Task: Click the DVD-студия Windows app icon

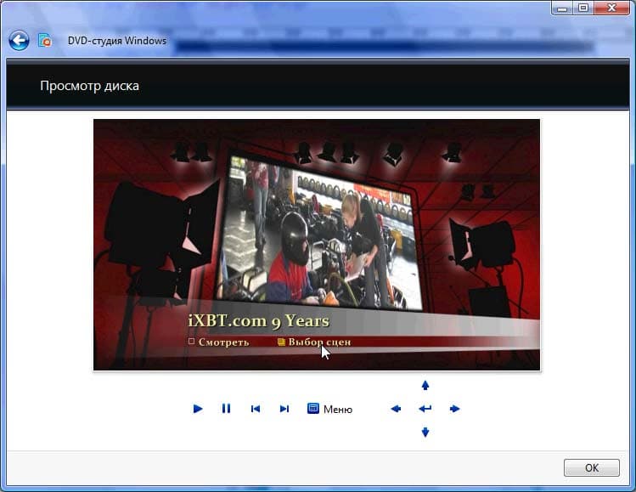Action: [x=45, y=40]
